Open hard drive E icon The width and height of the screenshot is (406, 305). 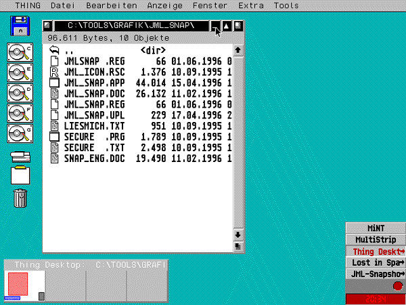pos(20,73)
